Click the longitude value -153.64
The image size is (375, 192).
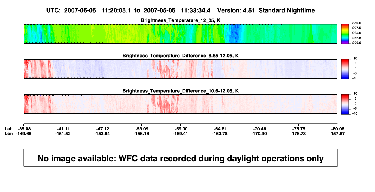tap(102, 134)
